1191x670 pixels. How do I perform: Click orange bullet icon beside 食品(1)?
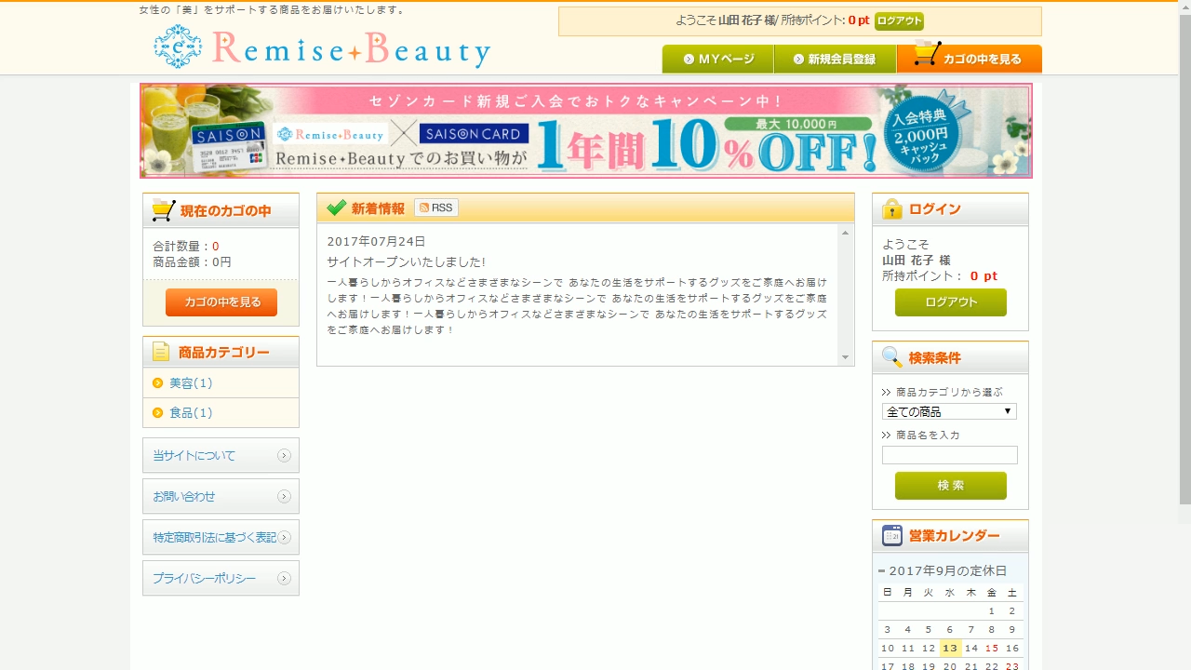158,413
